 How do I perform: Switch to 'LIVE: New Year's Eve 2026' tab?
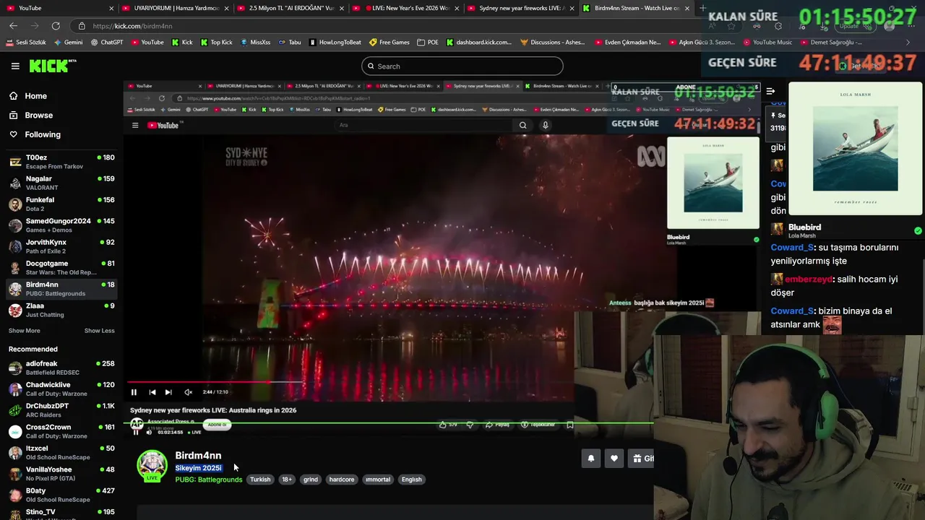[407, 8]
